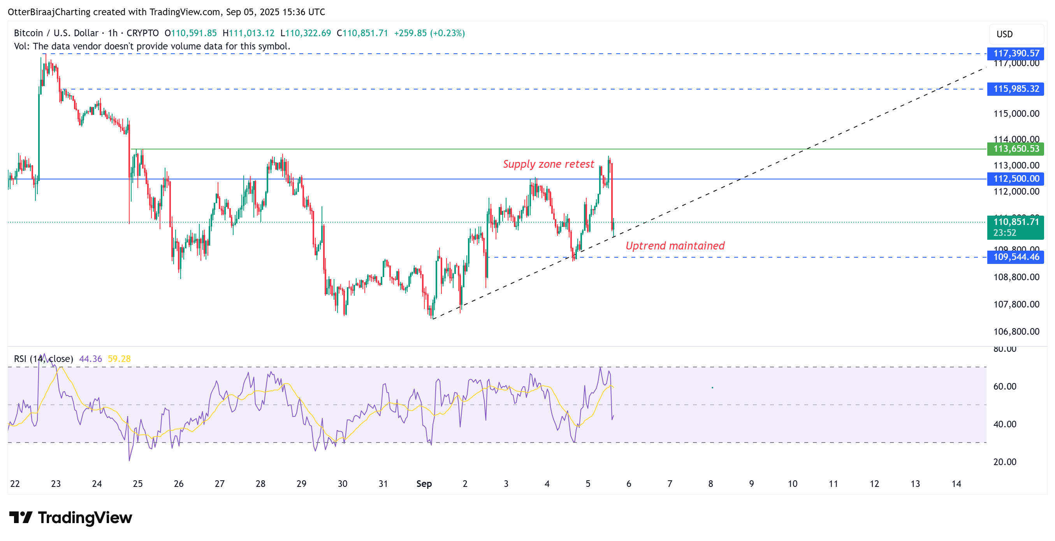Select the 117,390.57 resistance price label
Screen dimensions: 1055x541
point(1015,53)
